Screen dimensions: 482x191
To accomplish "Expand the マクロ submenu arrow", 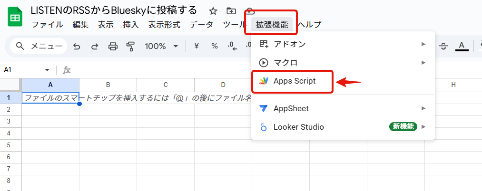I will [424, 63].
